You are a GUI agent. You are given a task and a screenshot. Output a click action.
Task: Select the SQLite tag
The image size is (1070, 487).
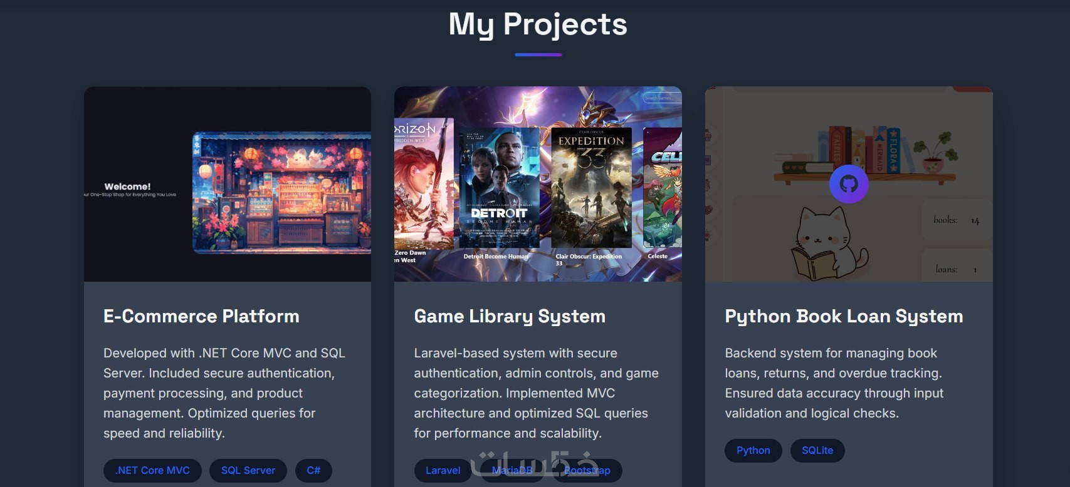pyautogui.click(x=817, y=450)
